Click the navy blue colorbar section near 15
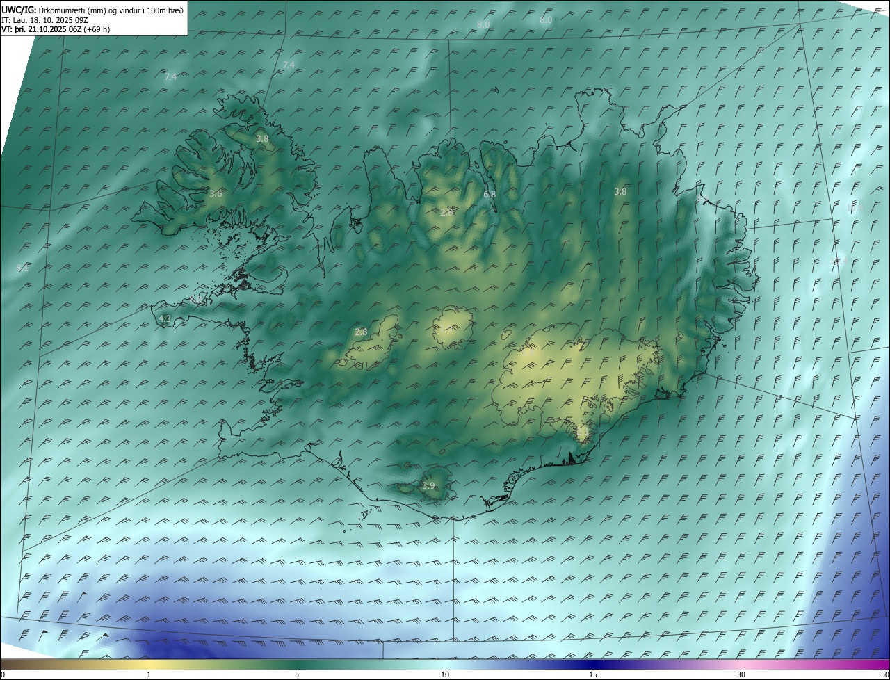 [x=593, y=664]
